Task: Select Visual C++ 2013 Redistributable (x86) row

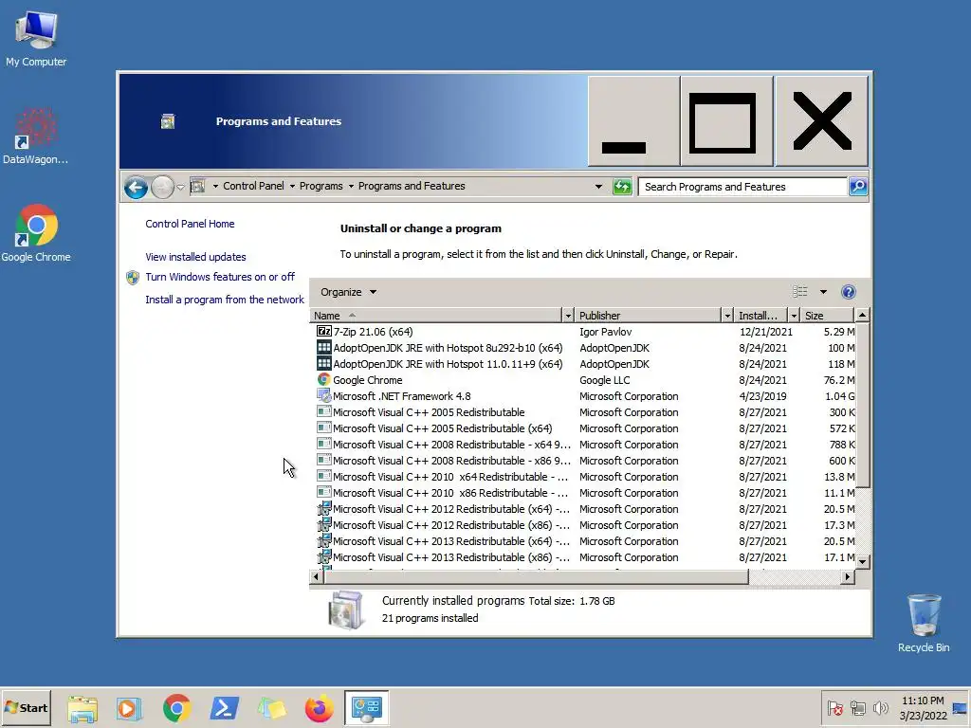Action: (582, 557)
